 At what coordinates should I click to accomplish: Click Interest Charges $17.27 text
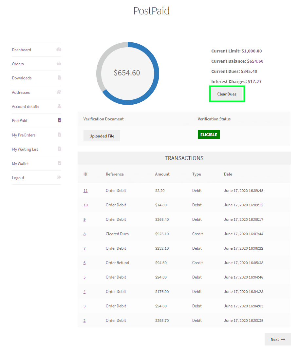(x=236, y=81)
